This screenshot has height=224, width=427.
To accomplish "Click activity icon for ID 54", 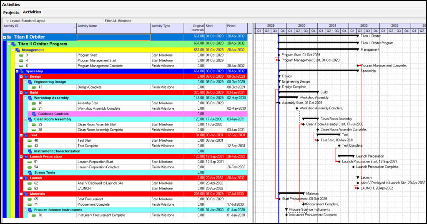I will point(30,167).
